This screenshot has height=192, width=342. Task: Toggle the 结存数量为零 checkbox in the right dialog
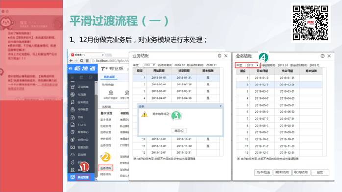coord(238,159)
